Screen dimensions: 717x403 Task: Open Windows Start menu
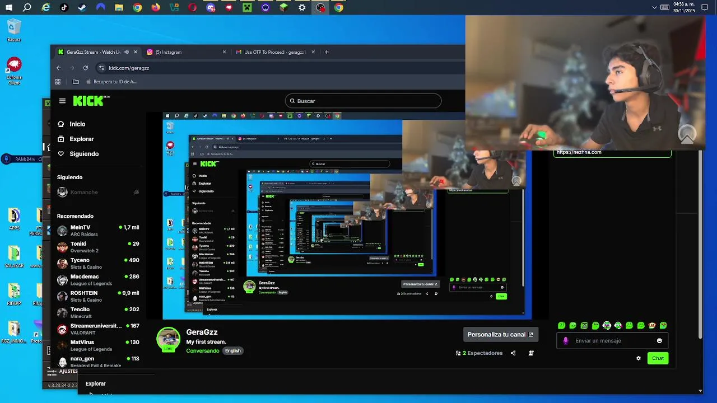pos(9,8)
